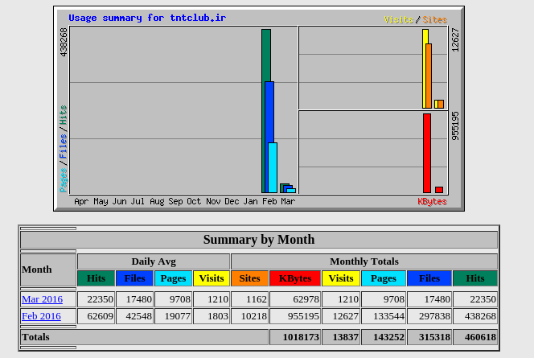Viewport: 534px width, 358px height.
Task: Click the green Hits header under Daily Avg
Action: tap(96, 278)
